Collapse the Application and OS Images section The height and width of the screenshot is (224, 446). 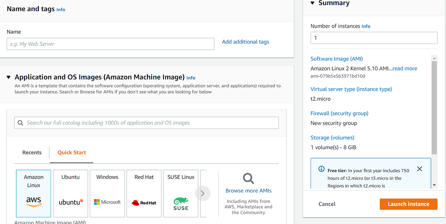tap(8, 77)
